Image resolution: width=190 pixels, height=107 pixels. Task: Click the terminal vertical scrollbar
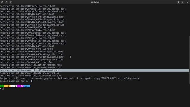click(x=189, y=60)
